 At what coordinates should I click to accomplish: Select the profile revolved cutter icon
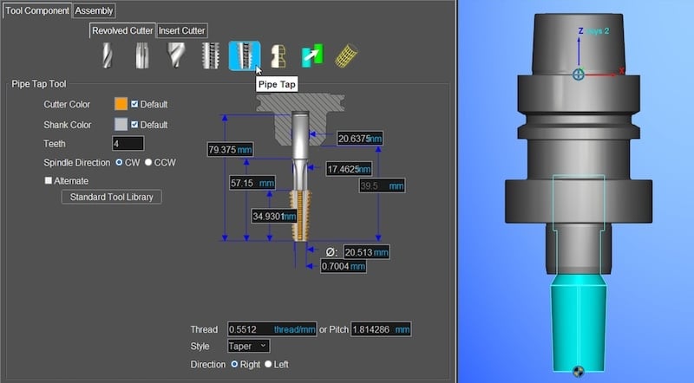pyautogui.click(x=278, y=56)
